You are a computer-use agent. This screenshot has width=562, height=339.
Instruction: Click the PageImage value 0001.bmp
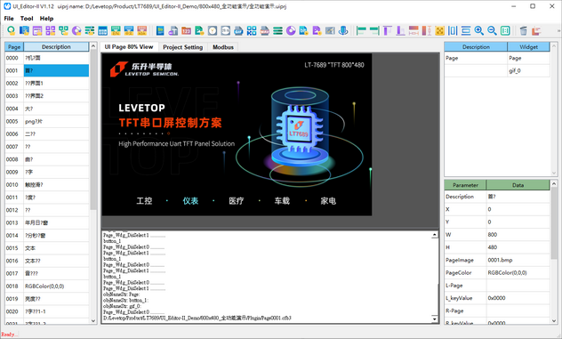click(x=518, y=260)
